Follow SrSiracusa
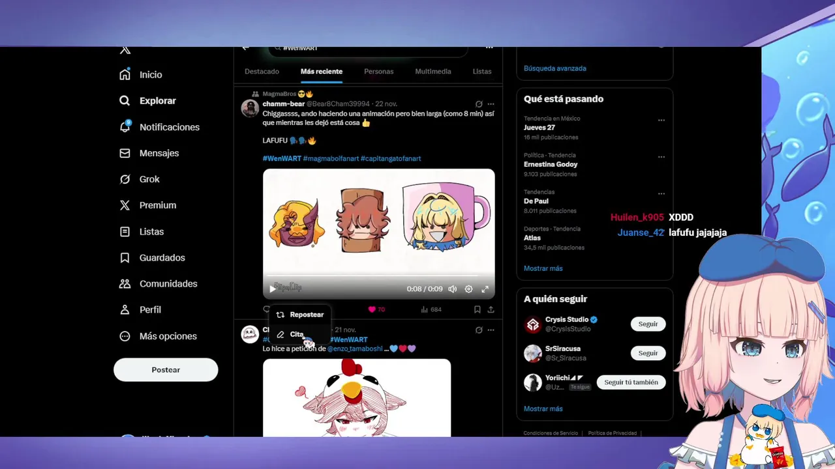This screenshot has width=835, height=469. [648, 353]
